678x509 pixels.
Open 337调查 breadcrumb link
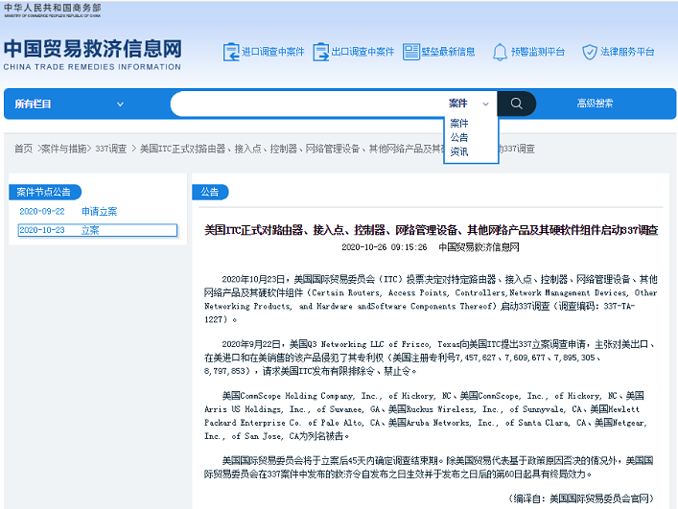click(110, 149)
